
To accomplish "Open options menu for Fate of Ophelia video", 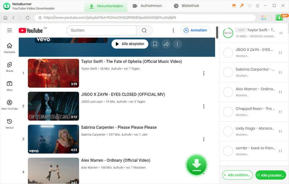I will click(204, 73).
